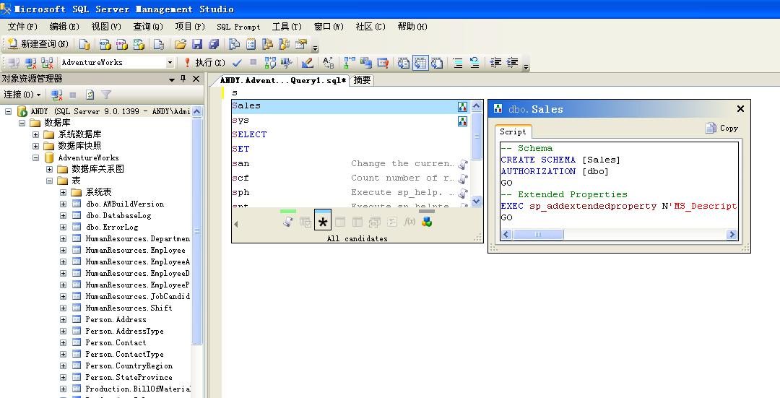Click the Change Connection icon
The width and height of the screenshot is (780, 398).
[x=47, y=63]
